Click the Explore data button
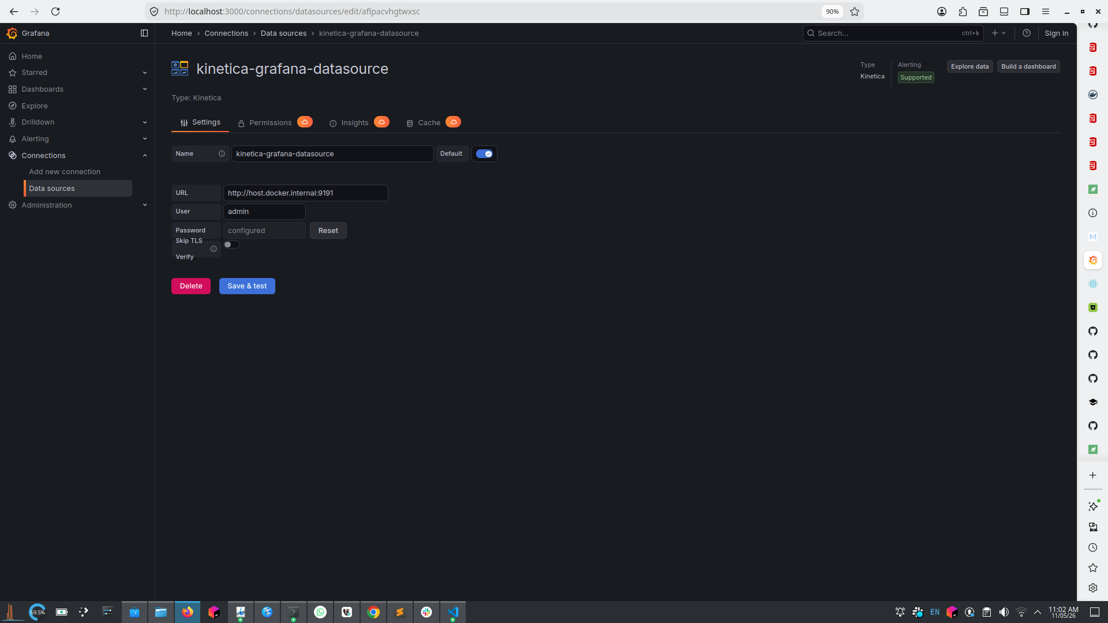This screenshot has height=623, width=1108. click(970, 66)
